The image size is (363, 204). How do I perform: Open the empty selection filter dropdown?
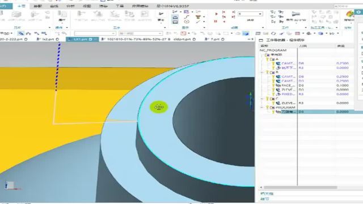click(x=95, y=33)
